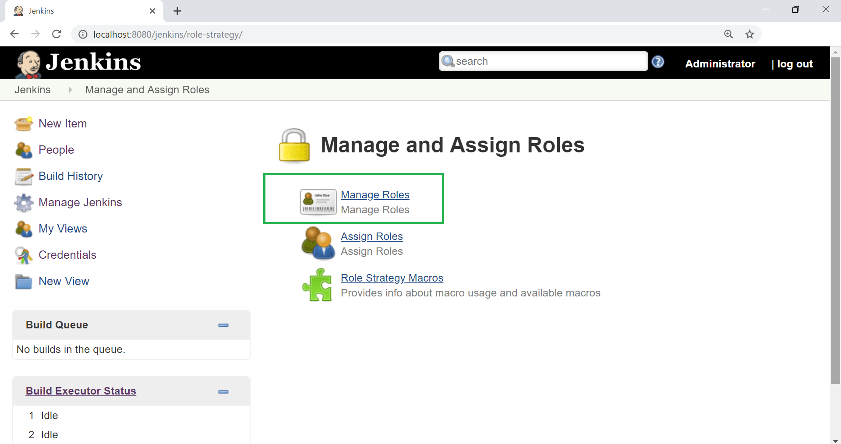Click the New Item box icon

coord(24,123)
